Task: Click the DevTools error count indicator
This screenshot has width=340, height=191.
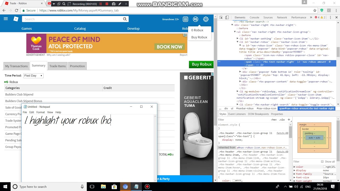Action: tap(317, 17)
